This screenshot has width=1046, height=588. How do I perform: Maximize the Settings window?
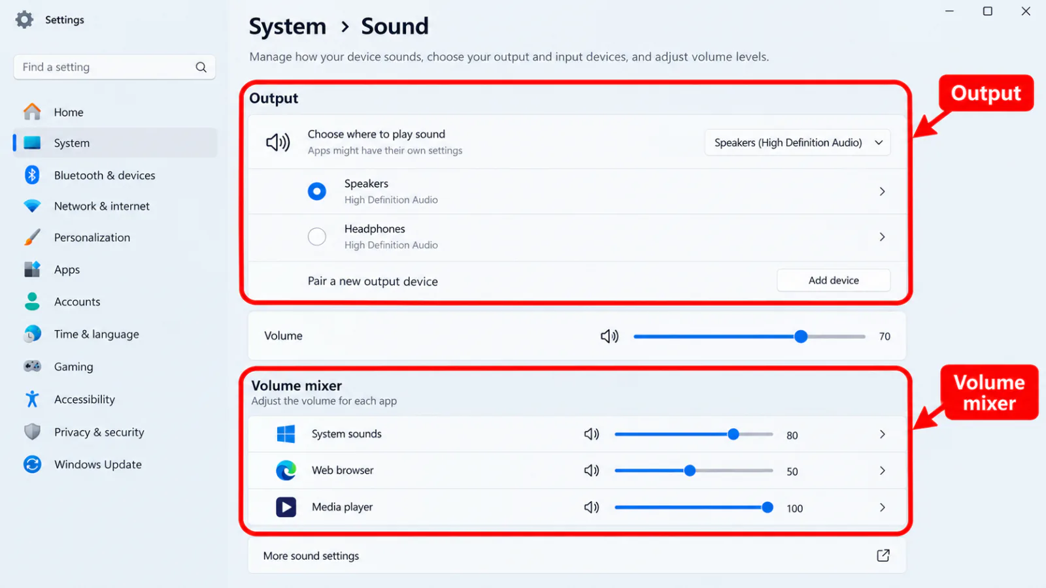[988, 11]
